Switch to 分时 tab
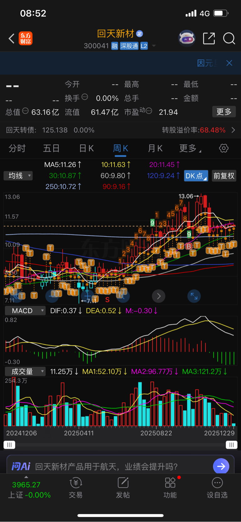The height and width of the screenshot is (522, 241). tap(17, 148)
